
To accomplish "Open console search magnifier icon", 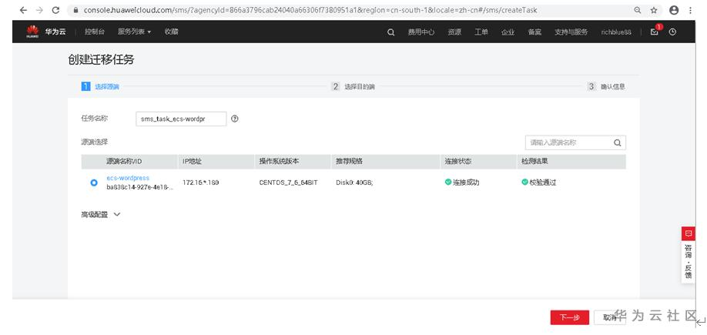I will 391,32.
